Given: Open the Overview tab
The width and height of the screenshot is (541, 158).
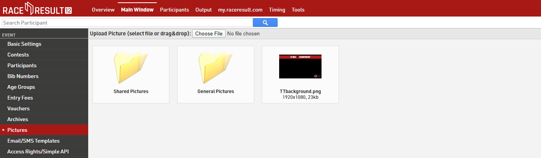Looking at the screenshot, I should pos(103,10).
